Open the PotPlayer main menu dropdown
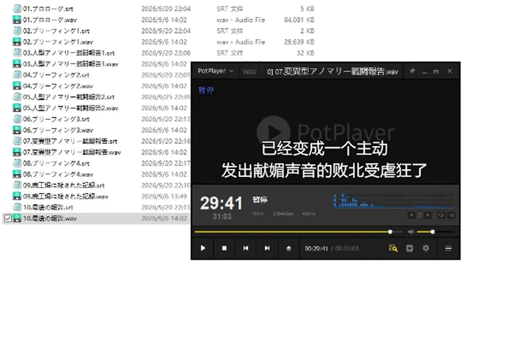513x341 pixels. 215,71
